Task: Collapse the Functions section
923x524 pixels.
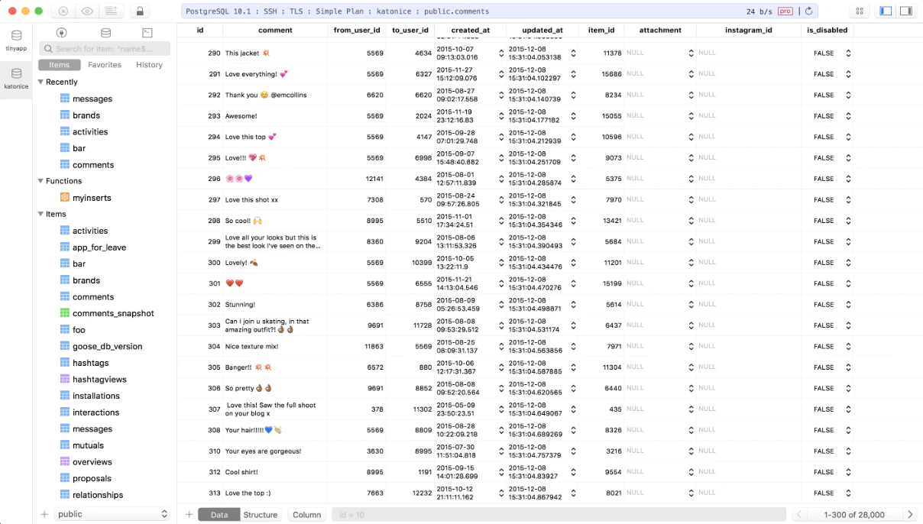Action: (41, 181)
